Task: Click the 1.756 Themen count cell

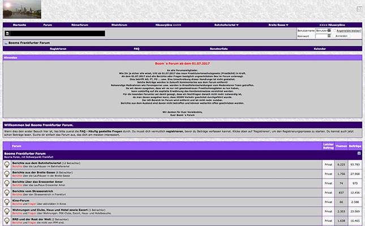Action: 341,174
